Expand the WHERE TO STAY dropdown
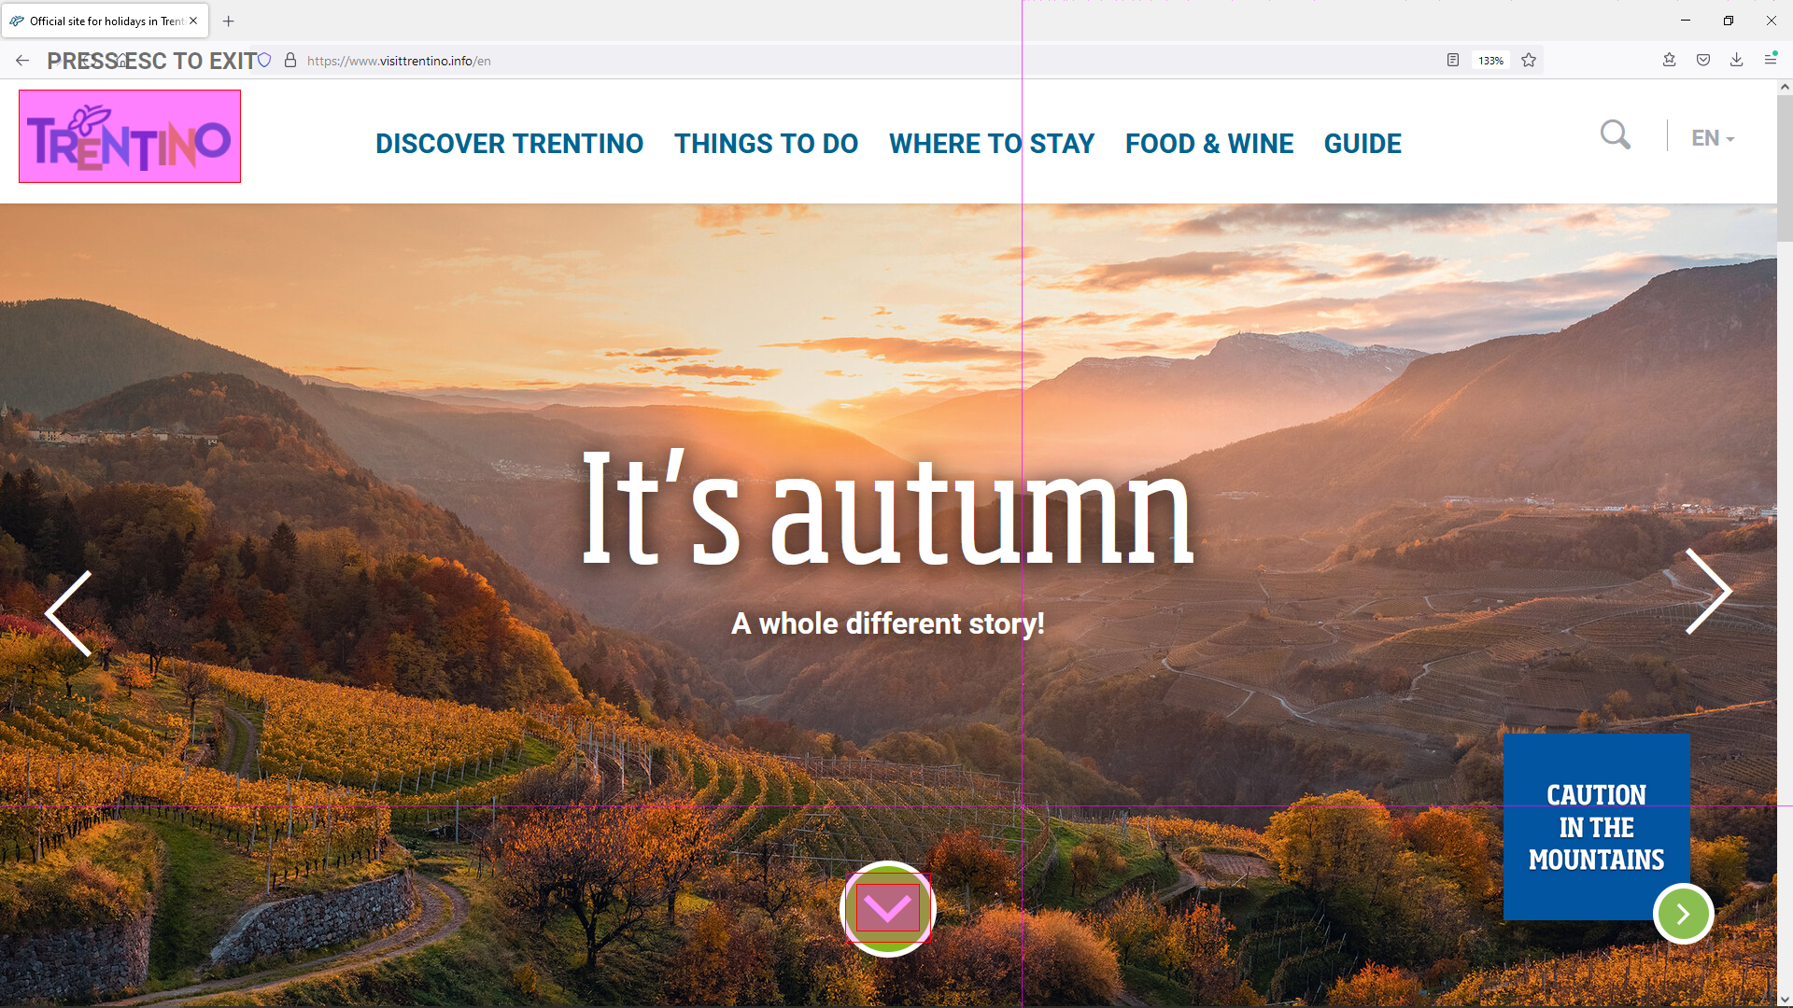This screenshot has width=1793, height=1008. 992,144
